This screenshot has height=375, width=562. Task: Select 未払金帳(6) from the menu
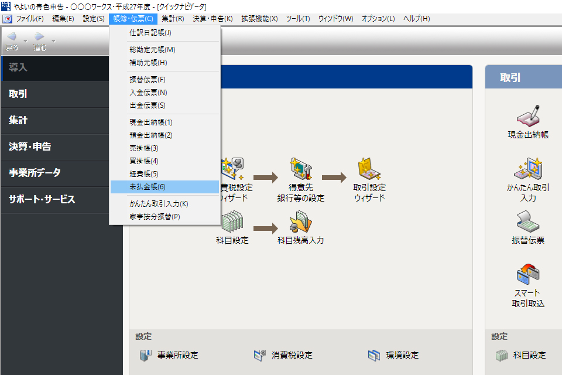(165, 186)
